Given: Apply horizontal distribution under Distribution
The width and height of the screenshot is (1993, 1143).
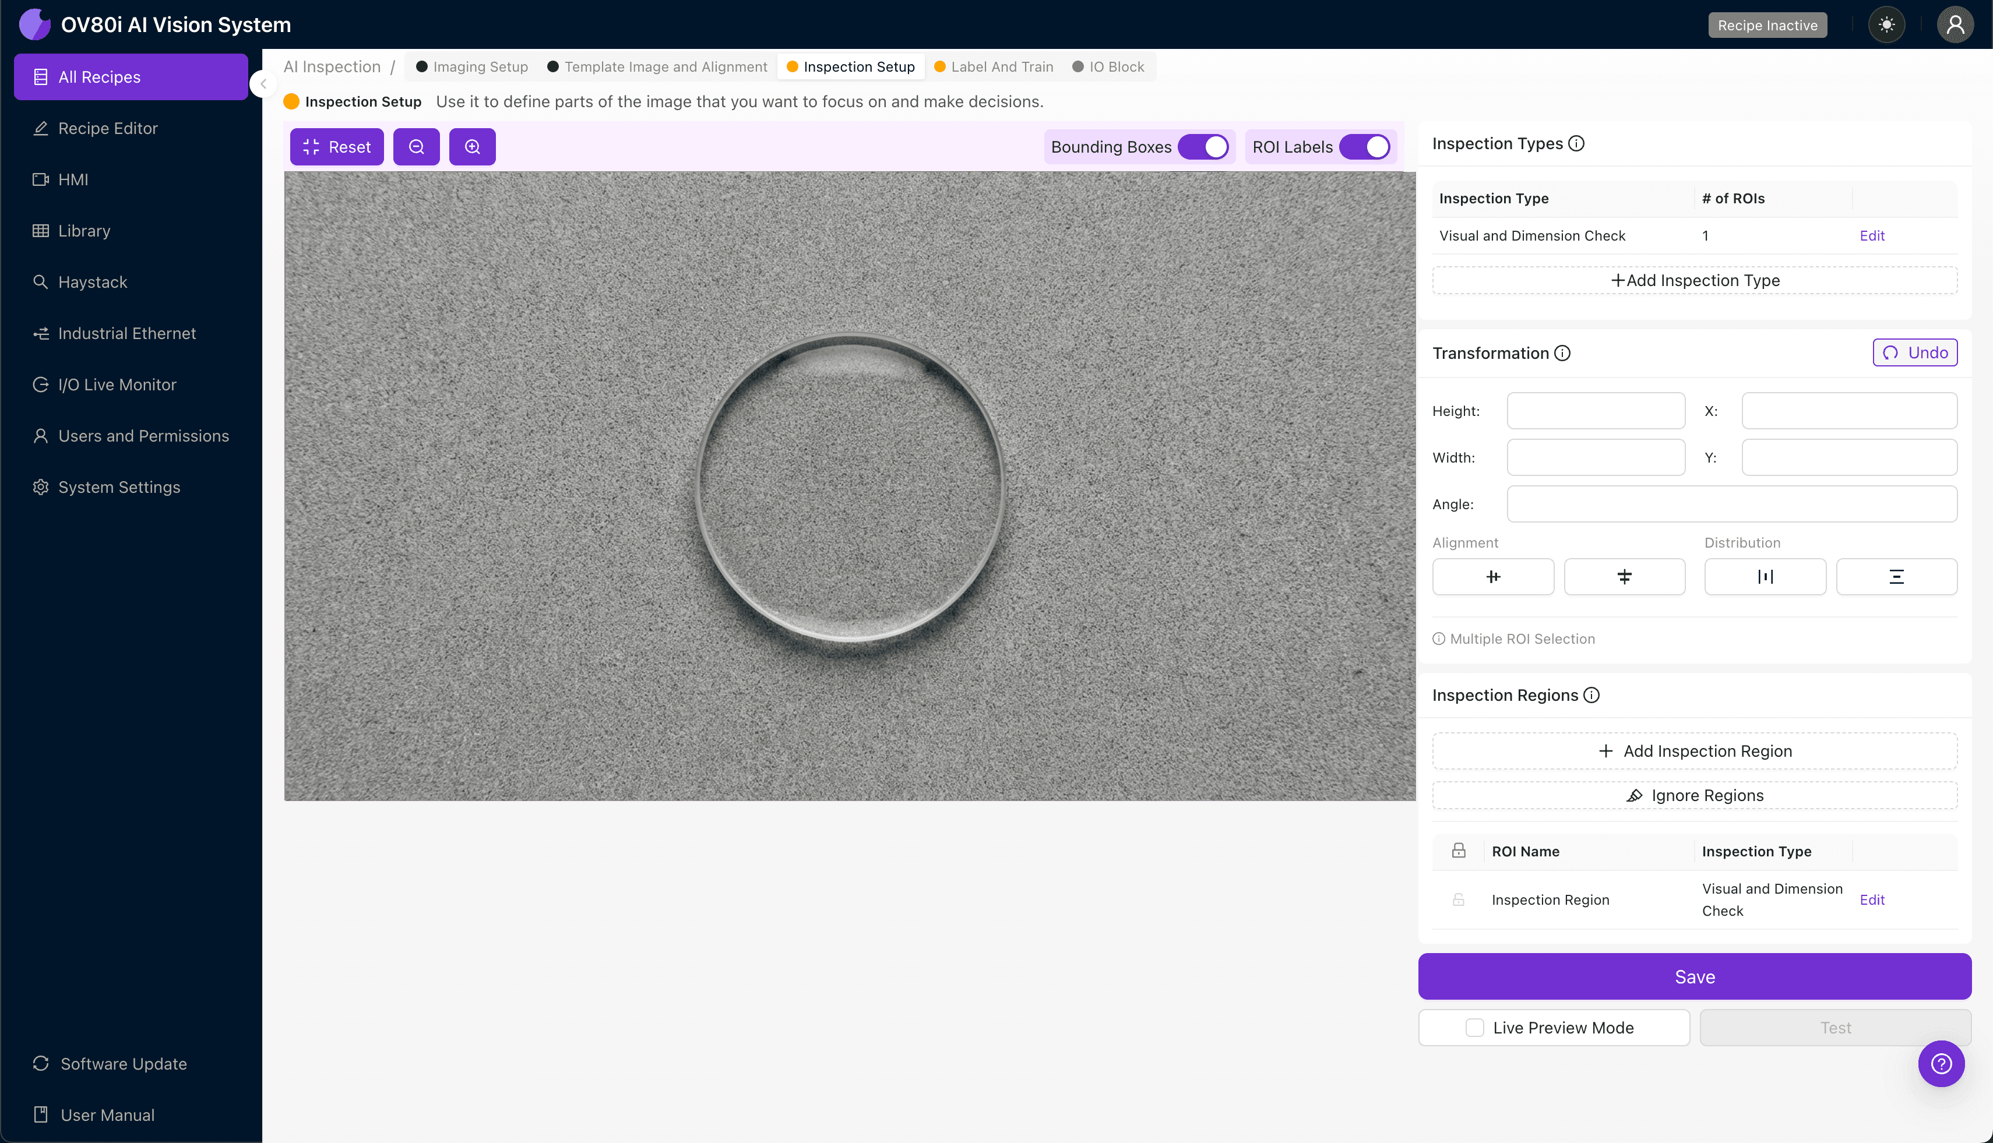Looking at the screenshot, I should (x=1765, y=576).
